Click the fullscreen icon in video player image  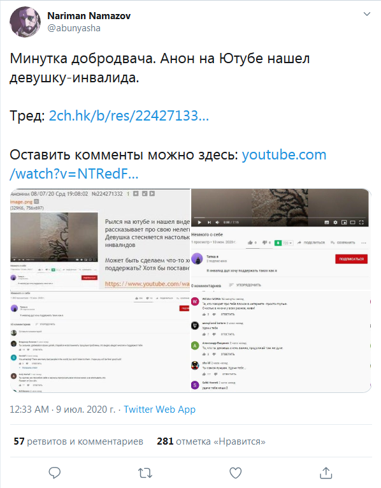(x=361, y=222)
